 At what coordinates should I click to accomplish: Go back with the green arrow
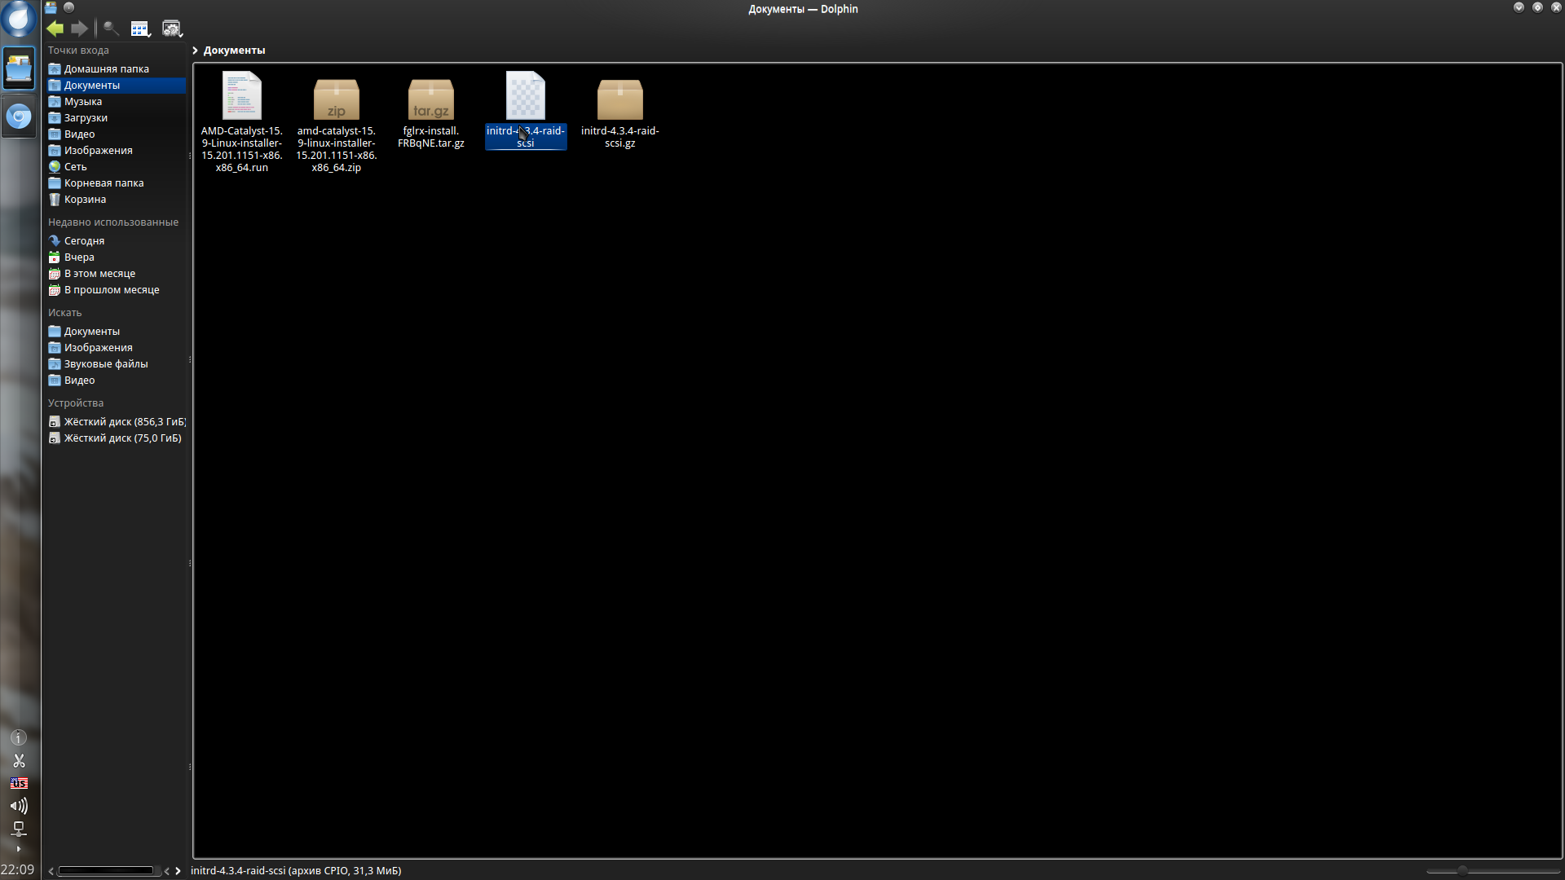55,29
